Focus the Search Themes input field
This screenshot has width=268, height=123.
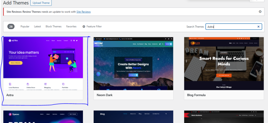click(x=234, y=27)
